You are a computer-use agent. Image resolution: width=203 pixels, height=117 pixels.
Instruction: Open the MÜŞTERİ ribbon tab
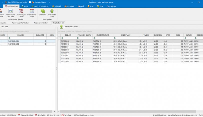[57, 6]
